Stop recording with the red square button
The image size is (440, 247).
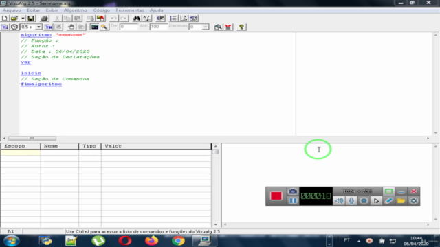276,196
